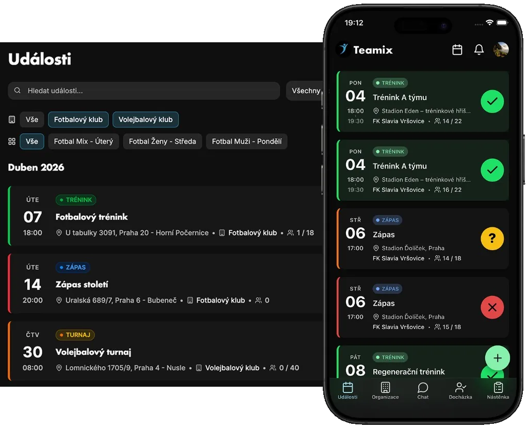This screenshot has width=528, height=429.
Task: Open the profile avatar picture
Action: (x=501, y=49)
